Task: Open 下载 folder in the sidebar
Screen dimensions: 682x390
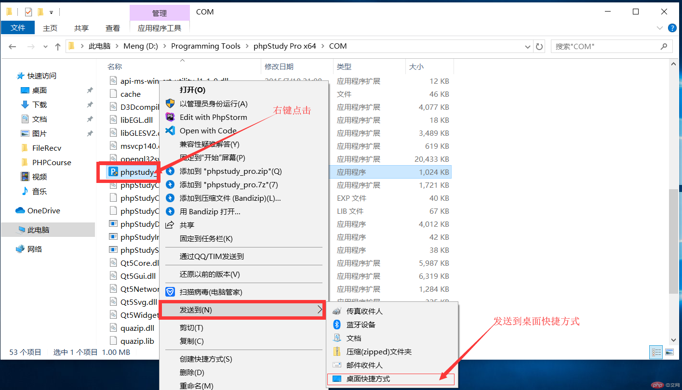Action: (40, 104)
